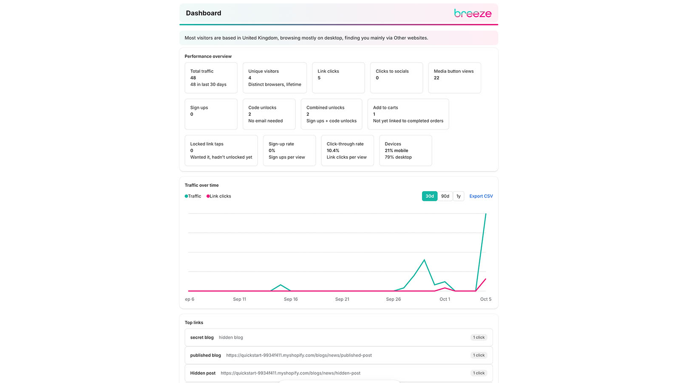Click the published blog 1 click badge

(479, 355)
